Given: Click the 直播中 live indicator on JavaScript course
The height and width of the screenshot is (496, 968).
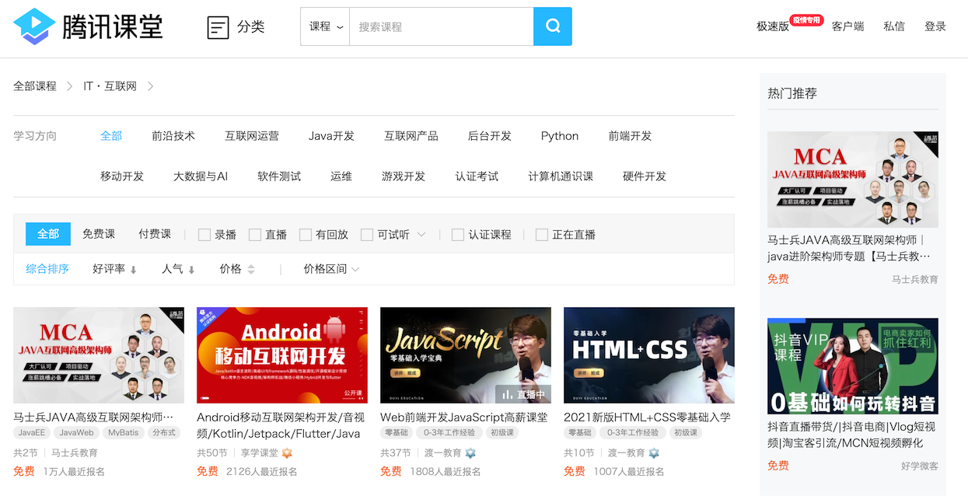Looking at the screenshot, I should coord(524,394).
